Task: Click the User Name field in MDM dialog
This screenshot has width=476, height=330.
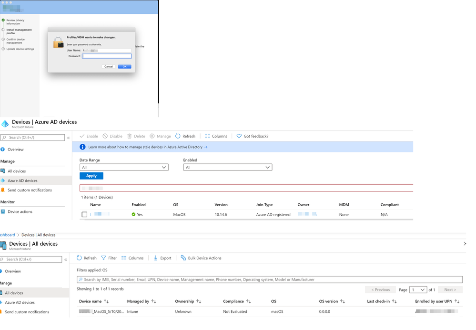Action: [x=107, y=50]
